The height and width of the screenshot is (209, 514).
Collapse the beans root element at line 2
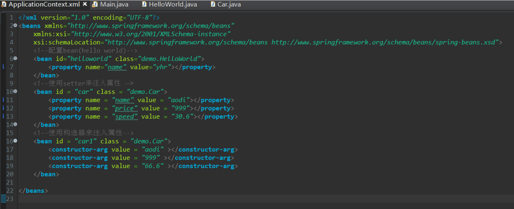pos(16,25)
